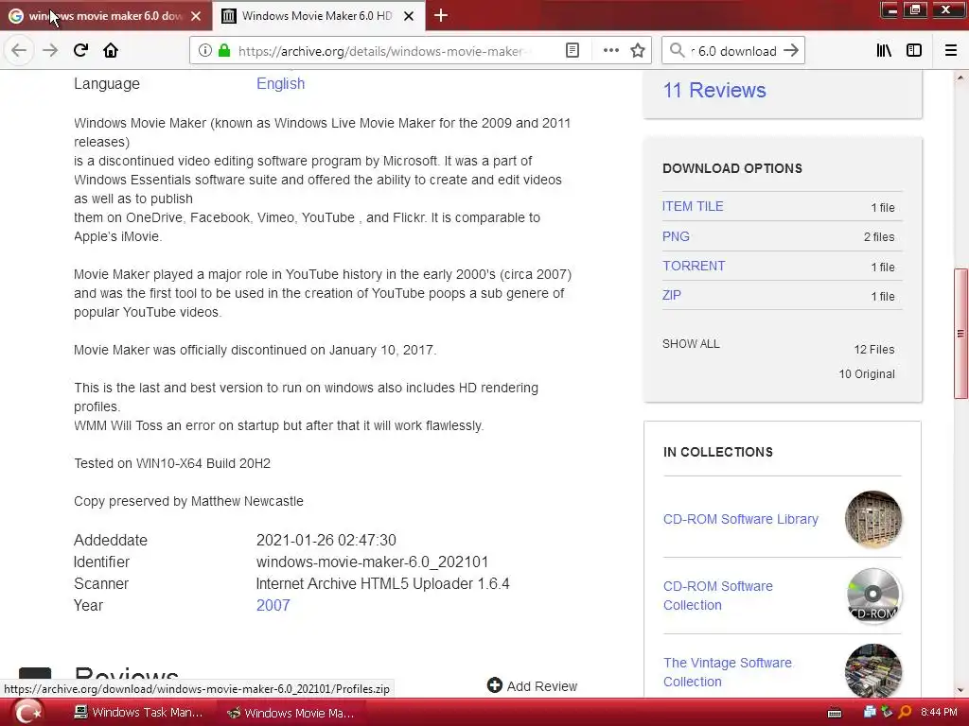This screenshot has width=969, height=726.
Task: Download the ZIP file
Action: [671, 295]
